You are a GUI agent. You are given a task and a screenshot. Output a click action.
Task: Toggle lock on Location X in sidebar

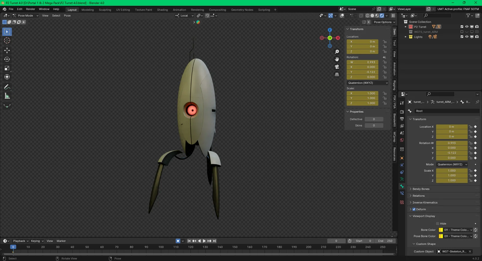pyautogui.click(x=385, y=42)
